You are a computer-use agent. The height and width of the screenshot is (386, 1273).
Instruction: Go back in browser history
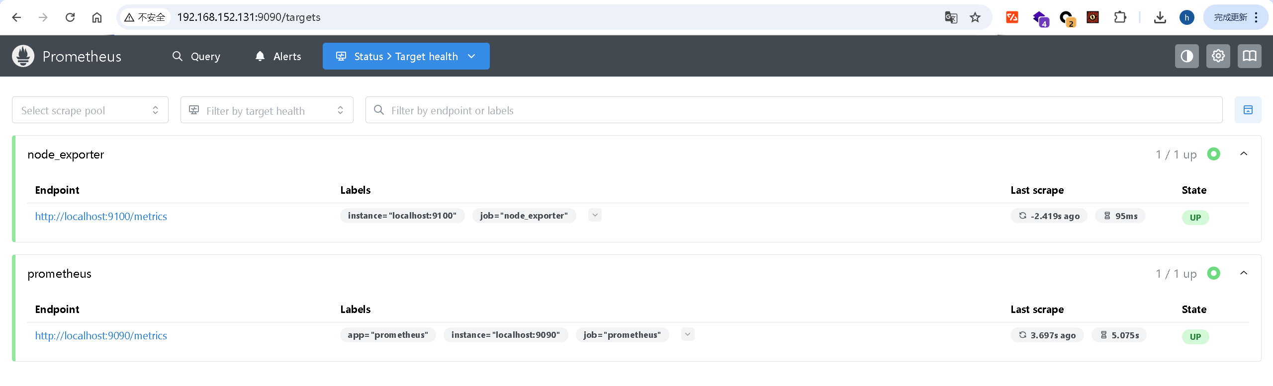pos(16,17)
